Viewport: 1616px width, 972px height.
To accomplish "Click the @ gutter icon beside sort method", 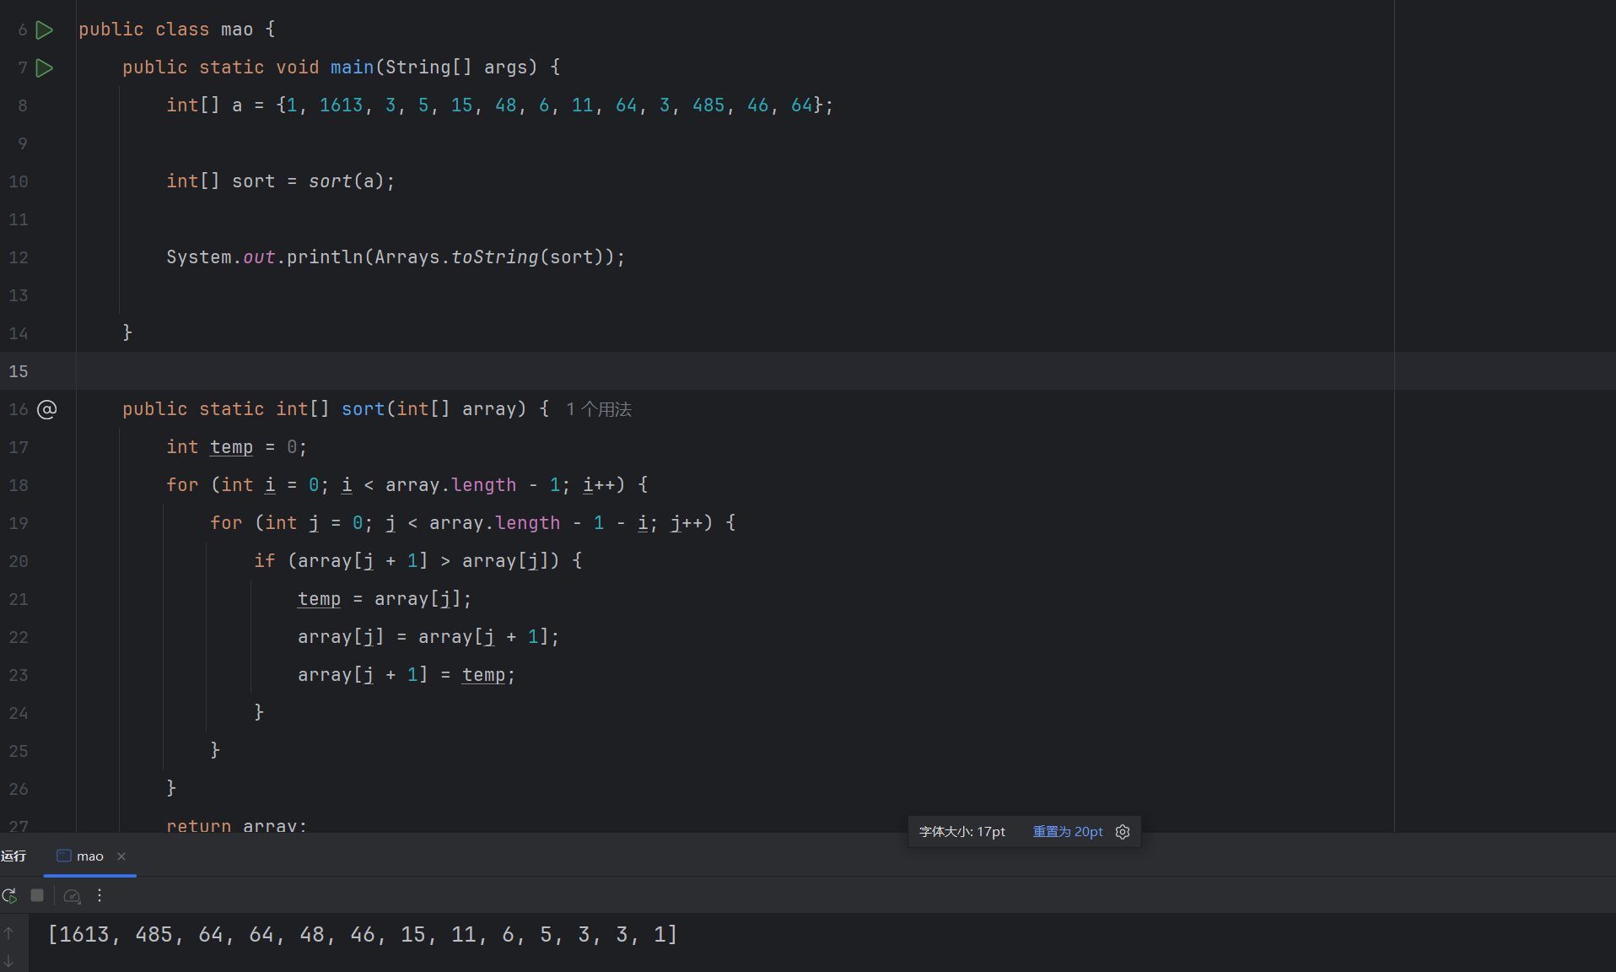I will coord(47,409).
